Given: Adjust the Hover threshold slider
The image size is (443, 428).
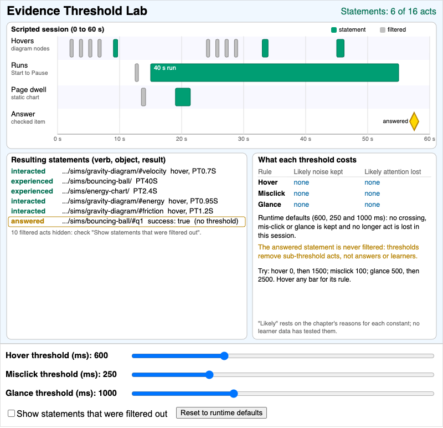Looking at the screenshot, I should click(x=283, y=356).
